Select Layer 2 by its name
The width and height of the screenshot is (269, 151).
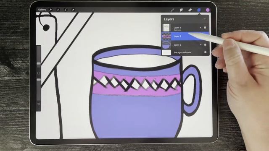pos(177,45)
